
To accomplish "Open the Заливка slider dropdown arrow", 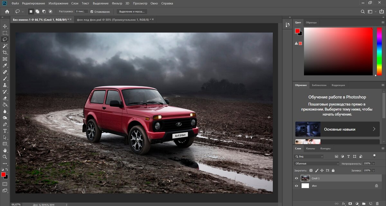I will point(374,170).
